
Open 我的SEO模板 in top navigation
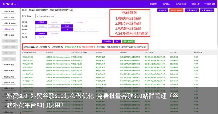[181, 4]
